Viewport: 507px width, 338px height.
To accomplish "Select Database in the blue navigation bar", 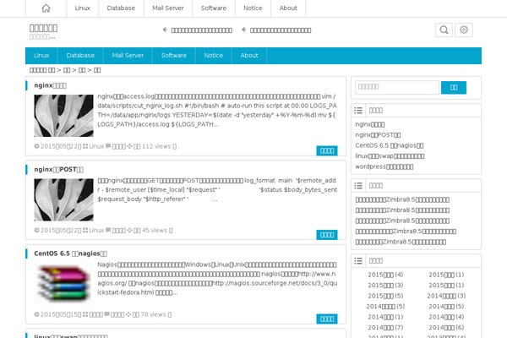I will tap(80, 56).
